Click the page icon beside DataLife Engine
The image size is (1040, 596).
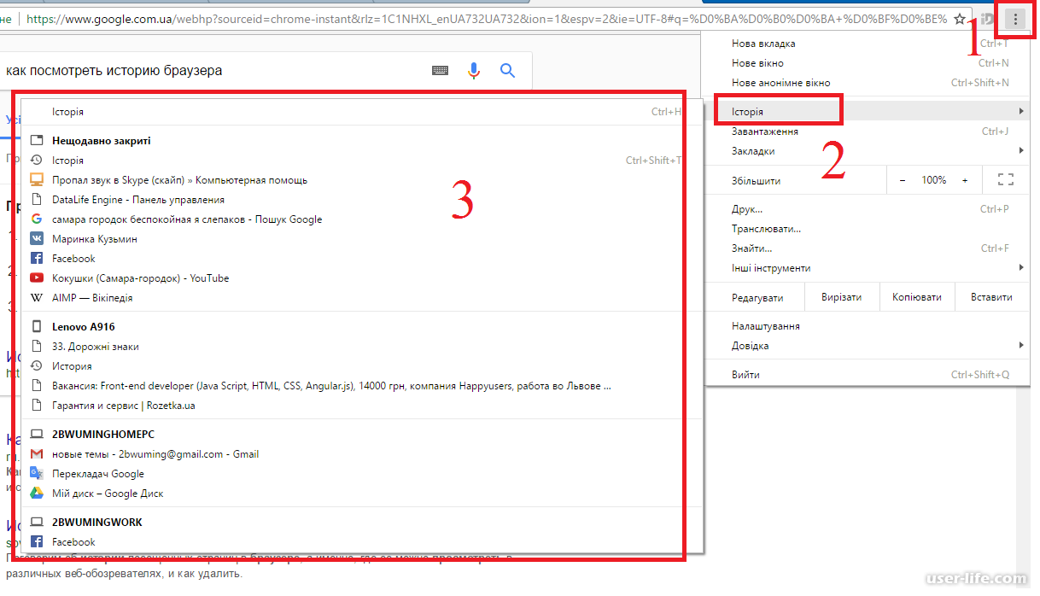37,200
